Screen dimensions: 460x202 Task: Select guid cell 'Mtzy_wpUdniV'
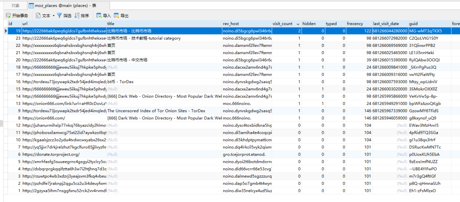coord(429,82)
